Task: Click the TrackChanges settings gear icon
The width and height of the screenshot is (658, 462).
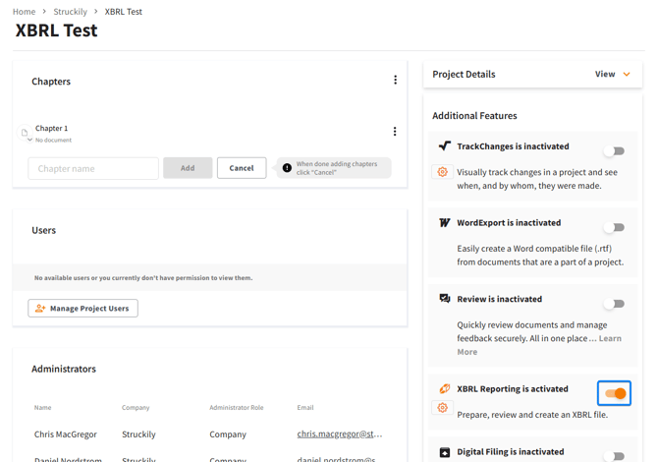Action: (x=443, y=172)
